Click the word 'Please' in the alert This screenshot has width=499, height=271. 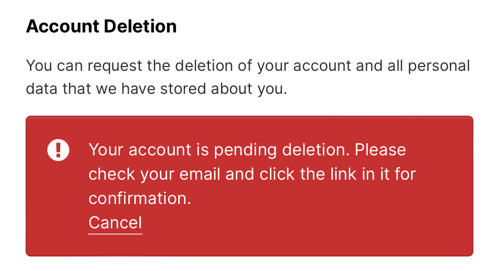380,150
